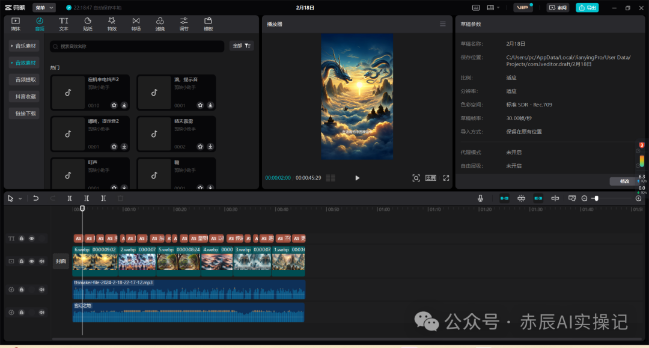Download the 座机来电铃声2 sound effect
Screen dimensions: 649x348
click(x=124, y=105)
